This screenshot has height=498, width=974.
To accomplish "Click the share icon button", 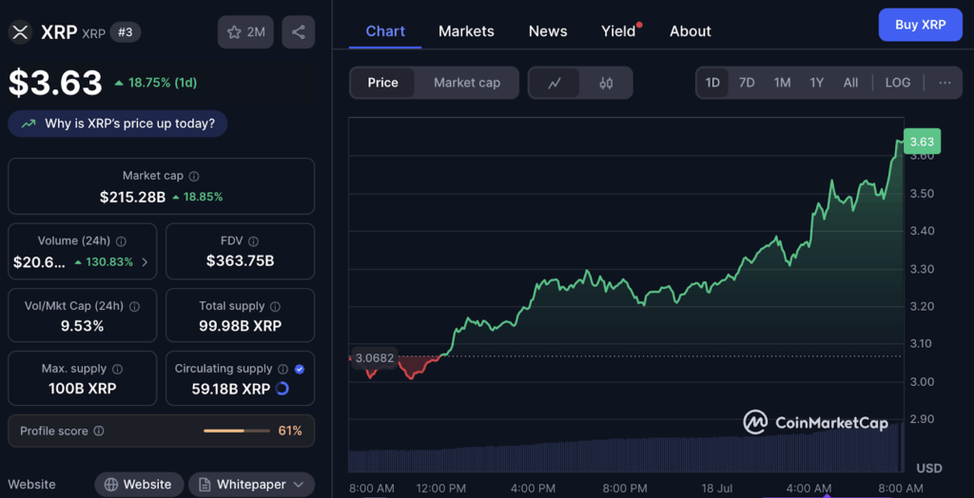I will 298,32.
